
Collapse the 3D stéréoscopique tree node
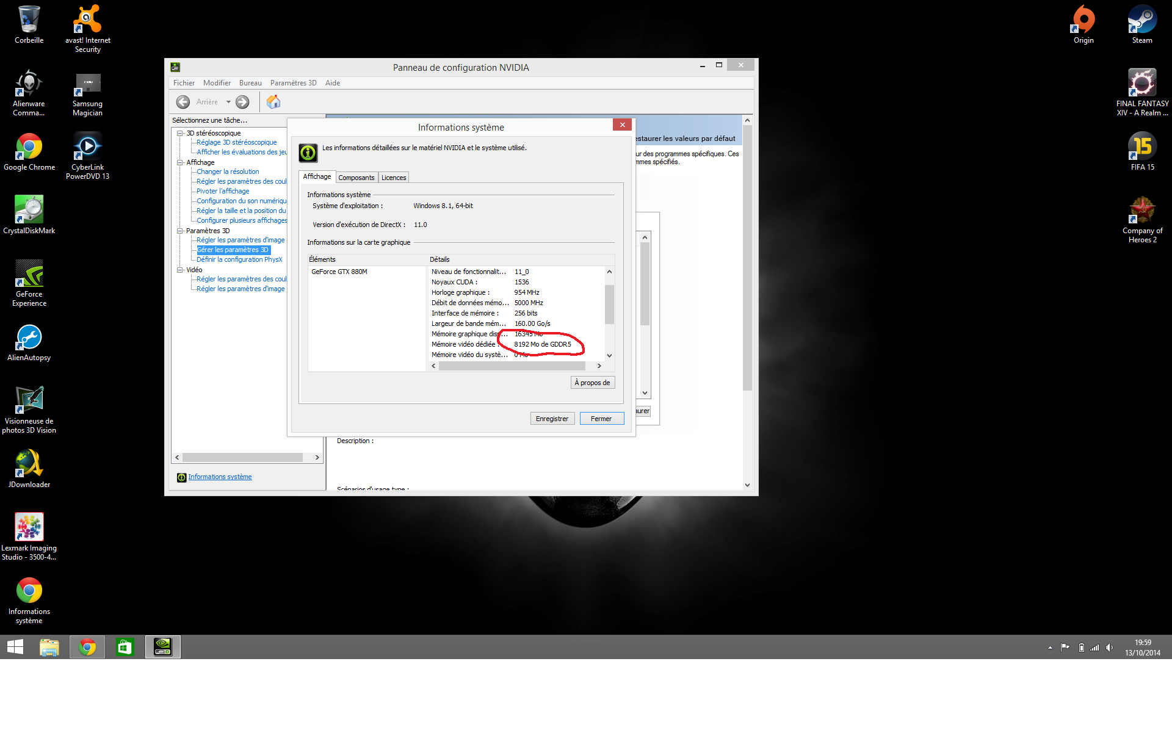(x=180, y=133)
